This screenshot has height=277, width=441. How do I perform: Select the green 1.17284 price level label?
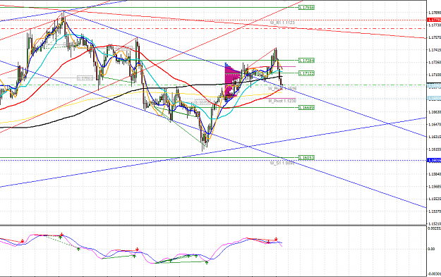coord(306,61)
